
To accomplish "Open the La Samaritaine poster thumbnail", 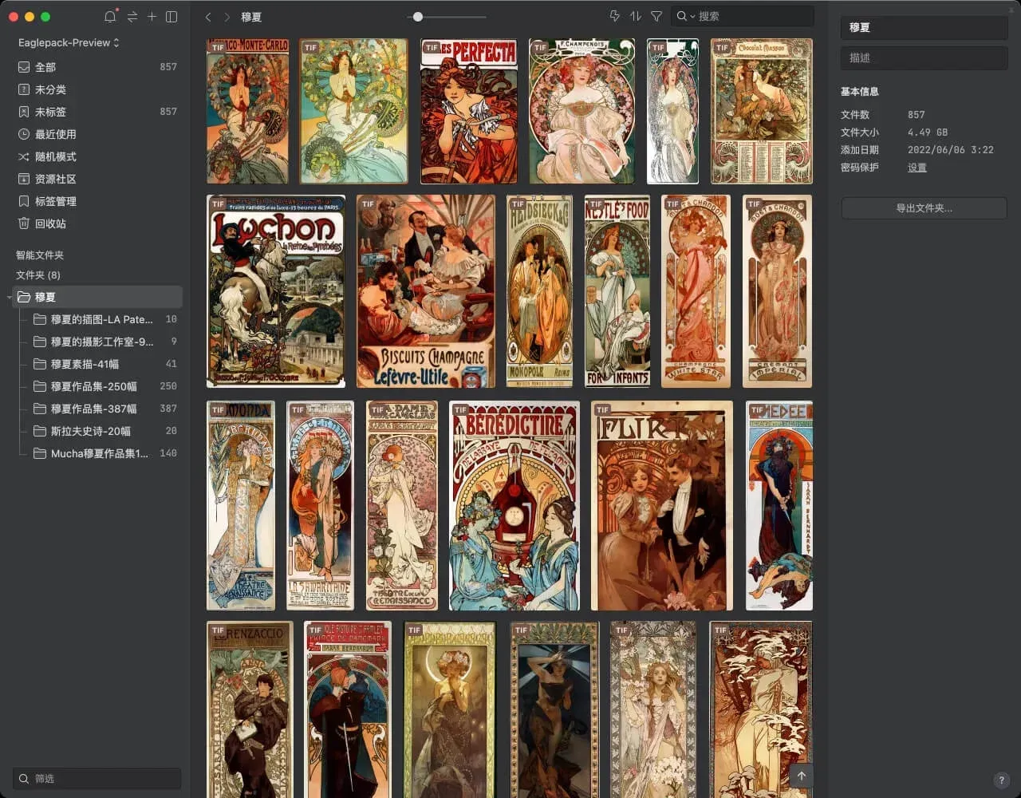I will coord(321,506).
